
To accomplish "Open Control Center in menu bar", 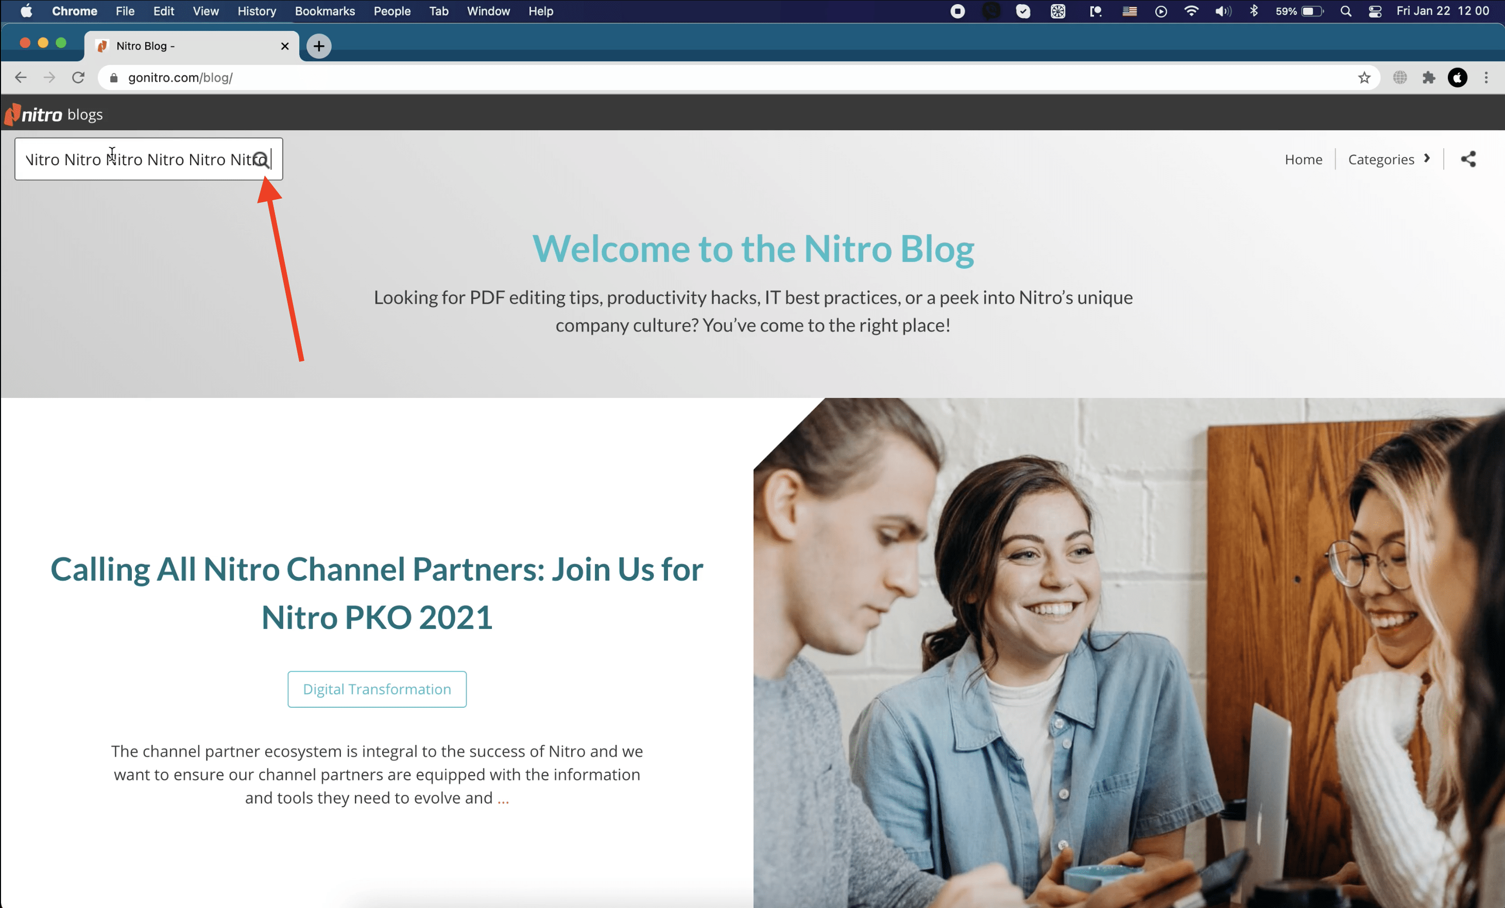I will pos(1375,11).
